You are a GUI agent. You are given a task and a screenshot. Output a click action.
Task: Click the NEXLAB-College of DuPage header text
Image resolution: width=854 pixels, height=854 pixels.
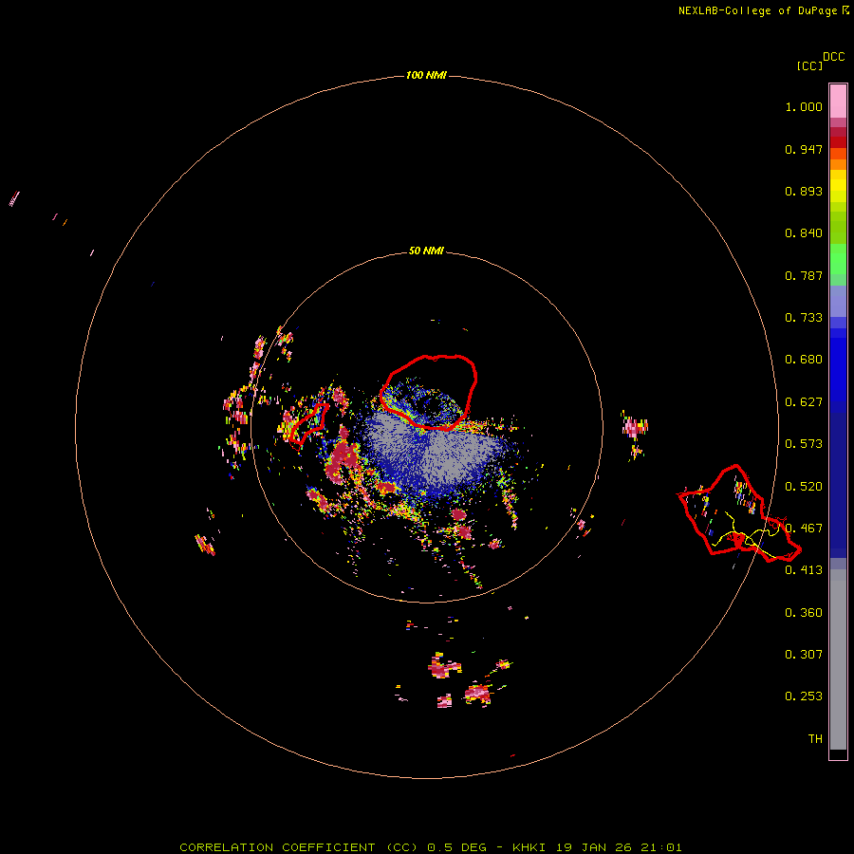click(763, 10)
